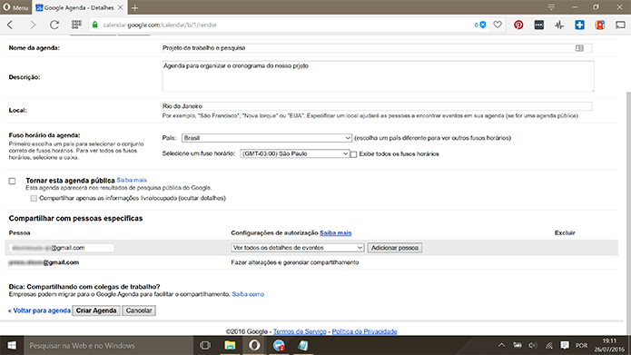This screenshot has height=355, width=631.
Task: Expand the Ver todos os detalhes dropdown
Action: coord(298,248)
